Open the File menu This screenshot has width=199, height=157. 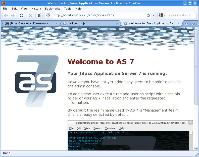click(5, 9)
